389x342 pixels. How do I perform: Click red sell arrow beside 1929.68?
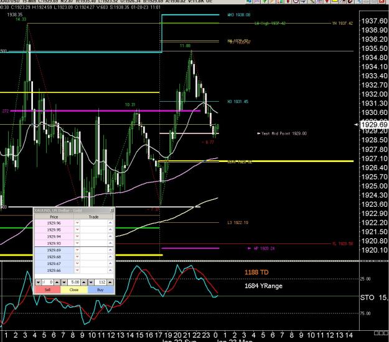pos(77,257)
